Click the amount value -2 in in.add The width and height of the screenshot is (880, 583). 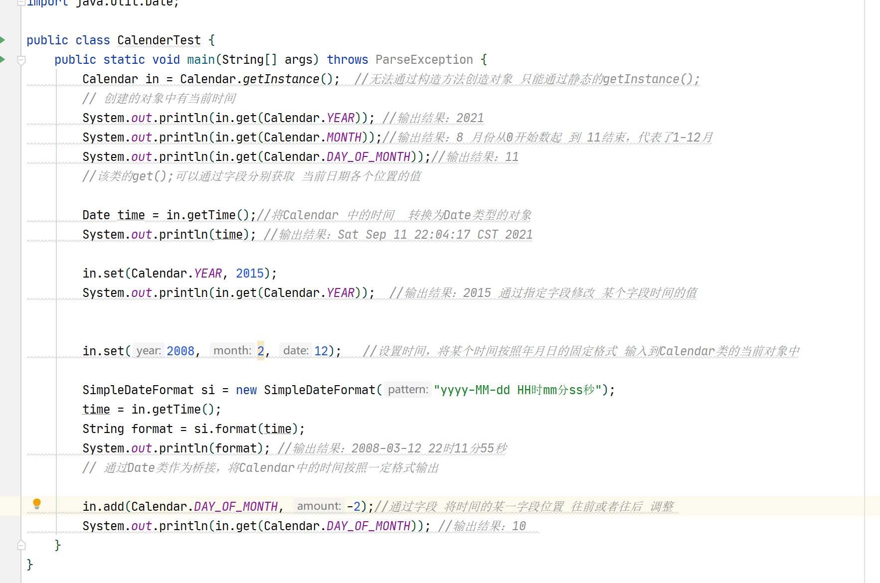[353, 506]
